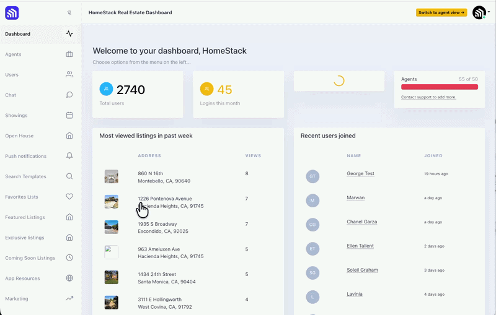This screenshot has height=315, width=496.
Task: Open Ellen Tallent user link
Action: (360, 246)
